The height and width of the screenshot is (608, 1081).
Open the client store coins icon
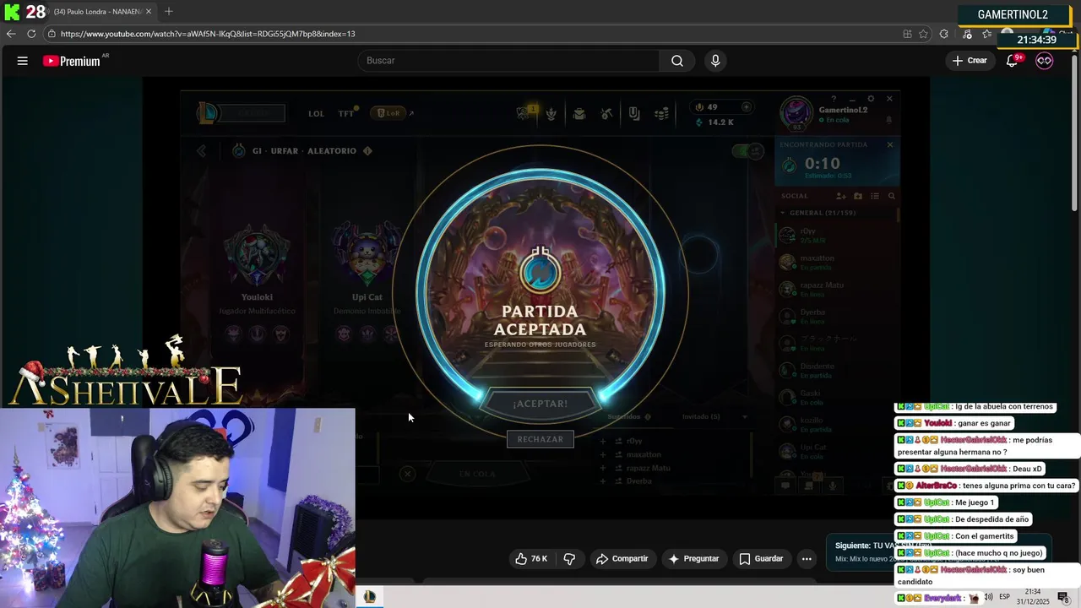point(662,113)
